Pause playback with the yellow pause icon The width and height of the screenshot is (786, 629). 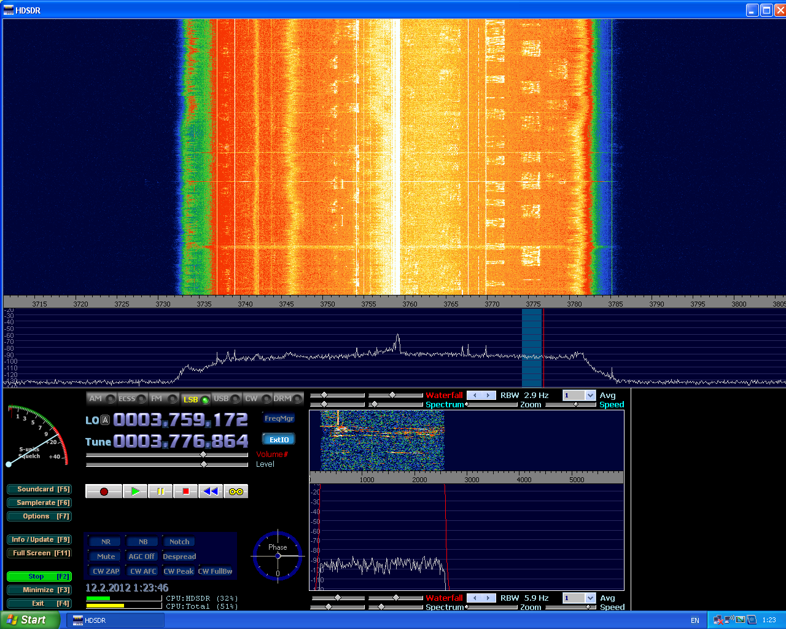coord(160,491)
